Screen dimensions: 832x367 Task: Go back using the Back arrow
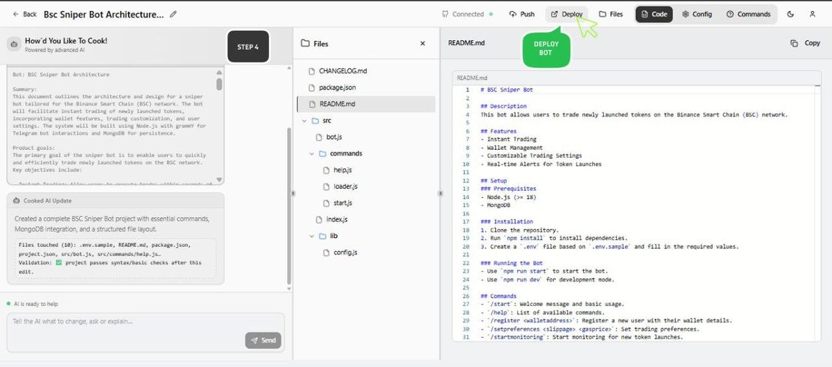[24, 14]
